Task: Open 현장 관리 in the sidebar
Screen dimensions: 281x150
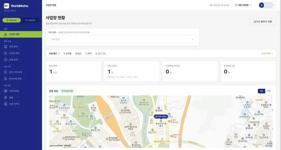Action: (x=21, y=47)
